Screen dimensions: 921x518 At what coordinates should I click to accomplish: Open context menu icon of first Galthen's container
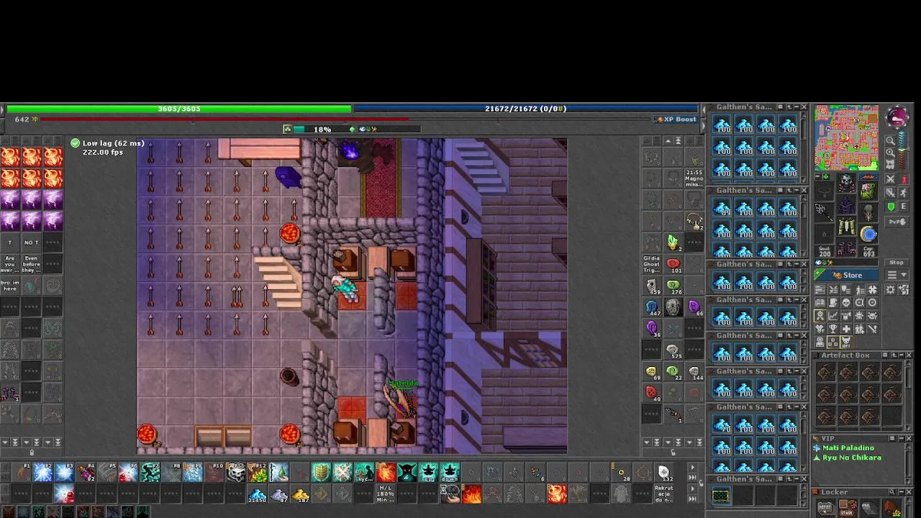coord(780,107)
